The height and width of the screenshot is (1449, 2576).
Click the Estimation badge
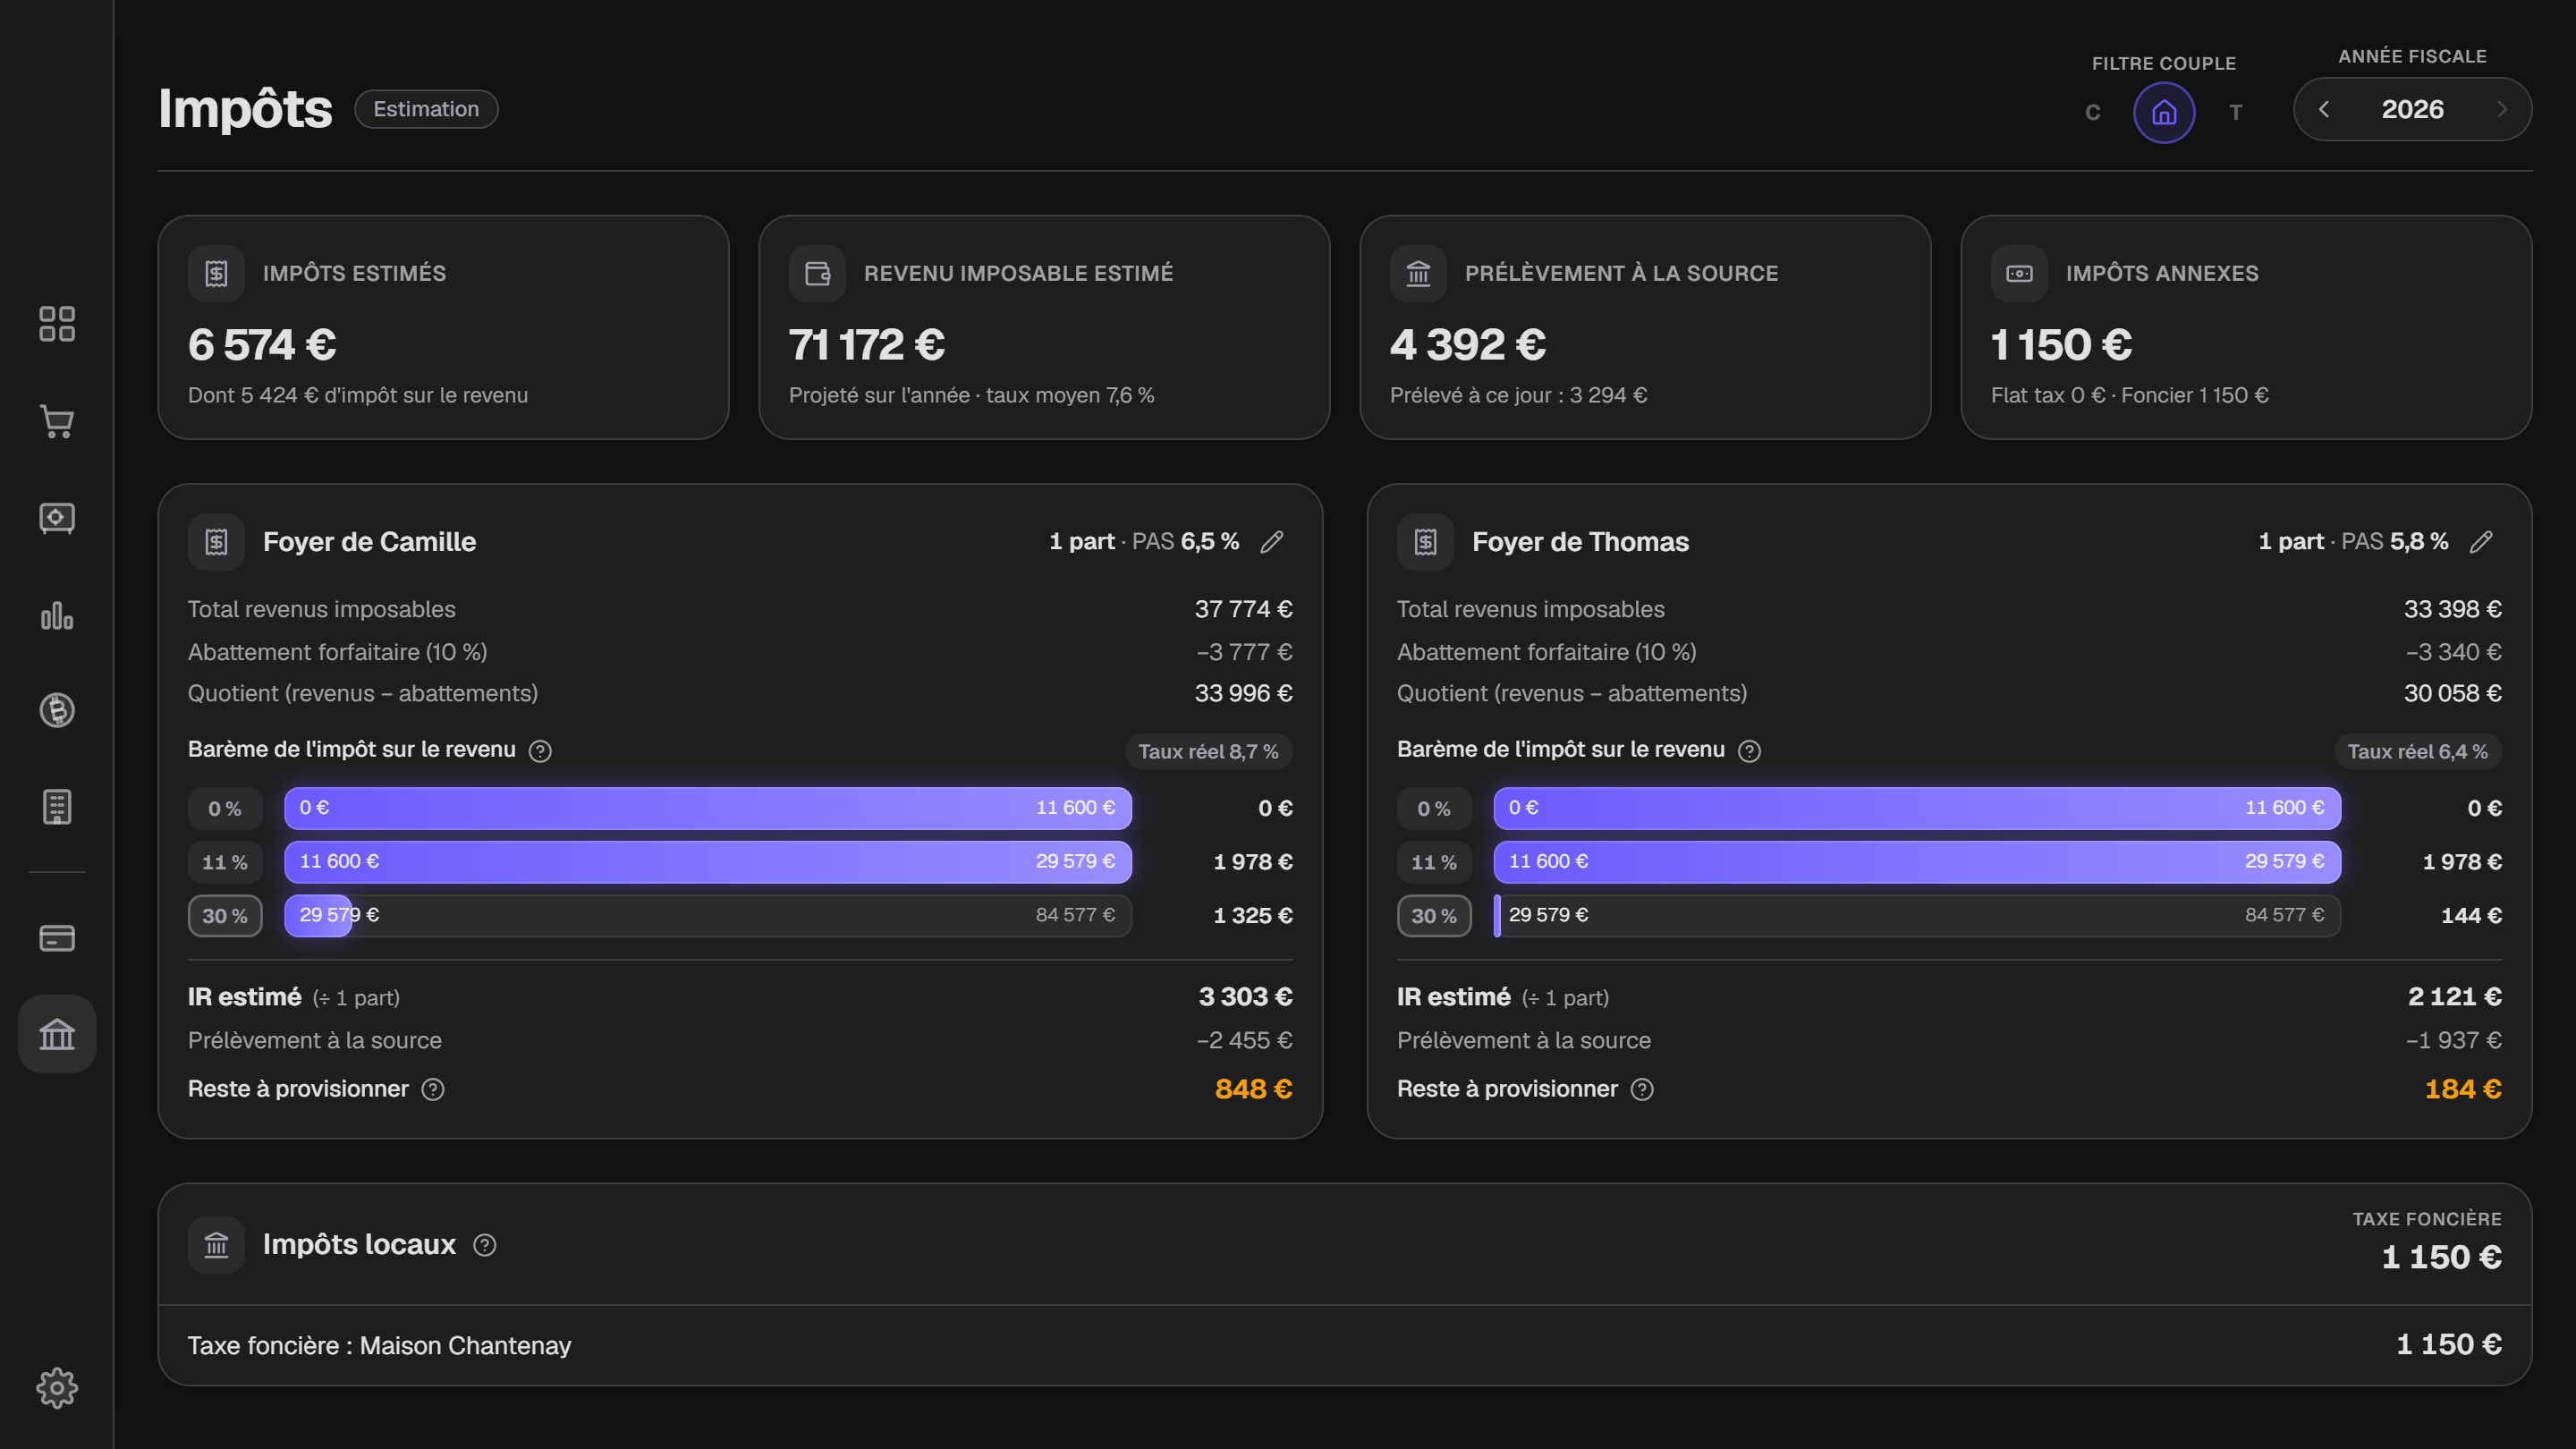pos(426,109)
